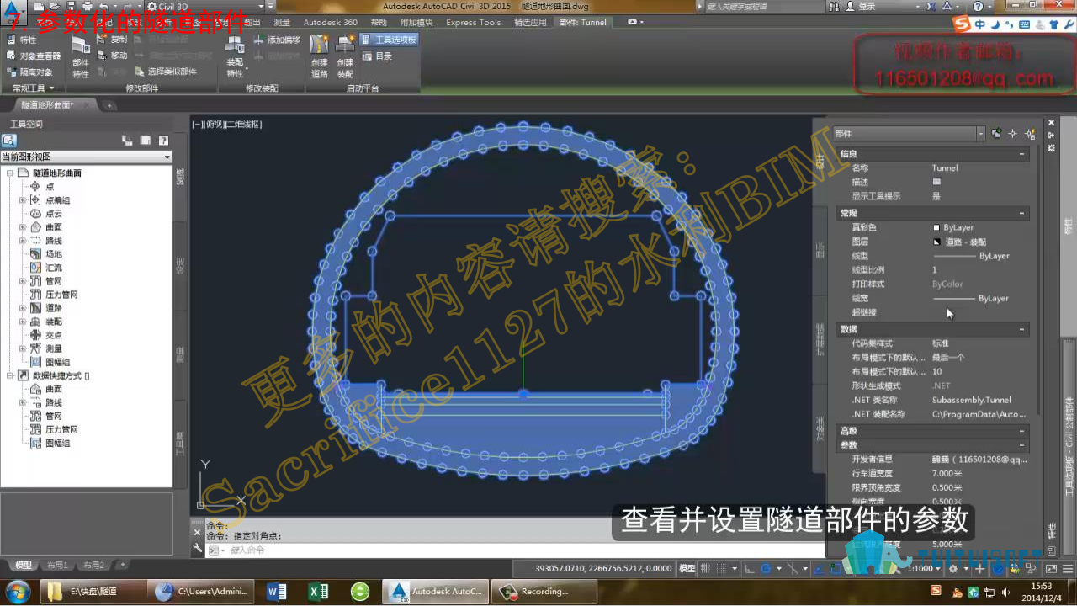Open the 目录 (Catalog) ribbon icon
Screen dimensions: 1077x606
(x=377, y=56)
